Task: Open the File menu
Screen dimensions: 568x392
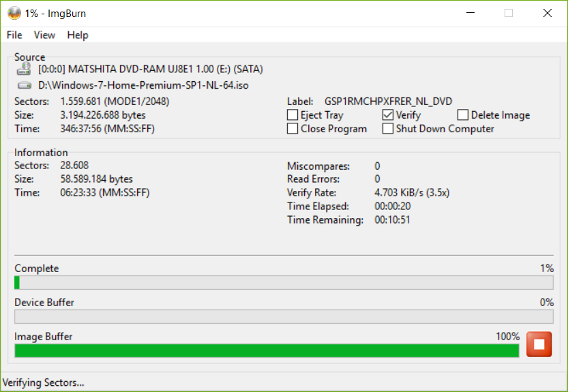Action: (x=14, y=35)
